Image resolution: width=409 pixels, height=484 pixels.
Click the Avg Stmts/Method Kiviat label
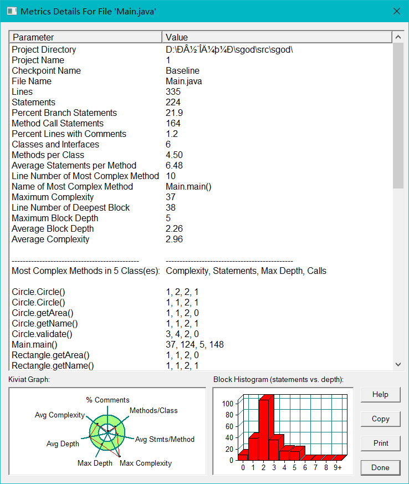(x=165, y=439)
